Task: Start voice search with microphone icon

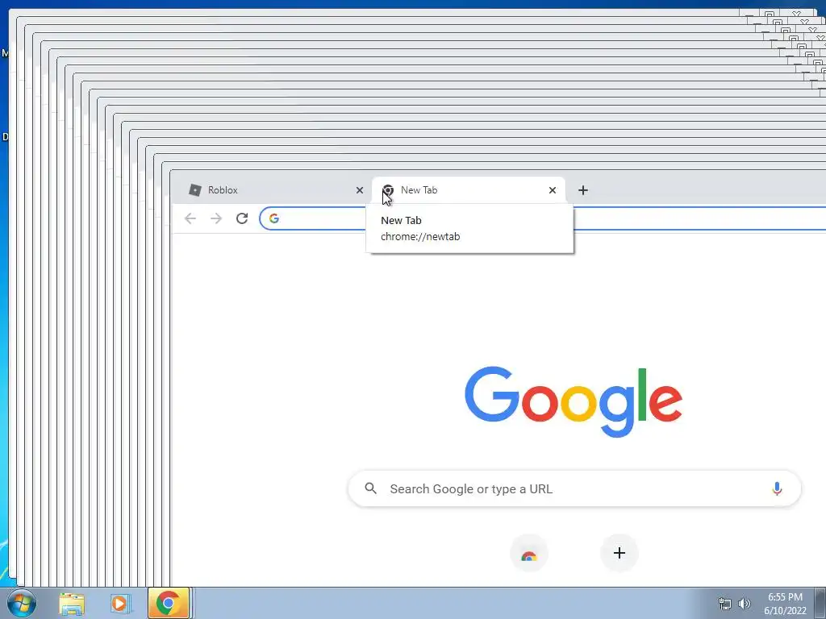Action: [777, 488]
